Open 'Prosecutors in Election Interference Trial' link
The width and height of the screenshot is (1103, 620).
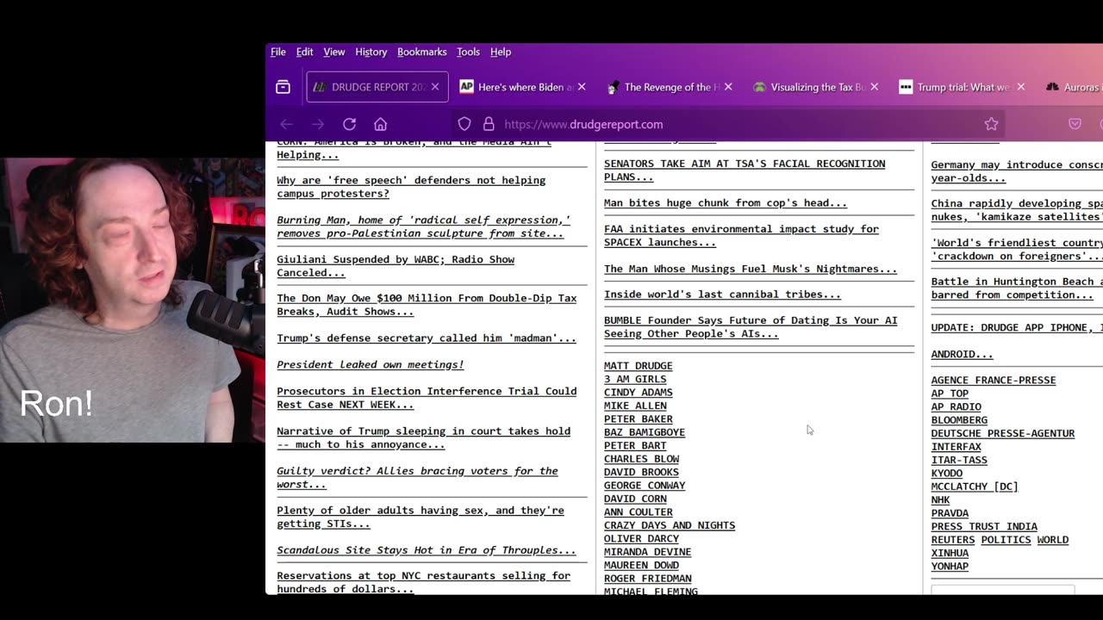427,398
